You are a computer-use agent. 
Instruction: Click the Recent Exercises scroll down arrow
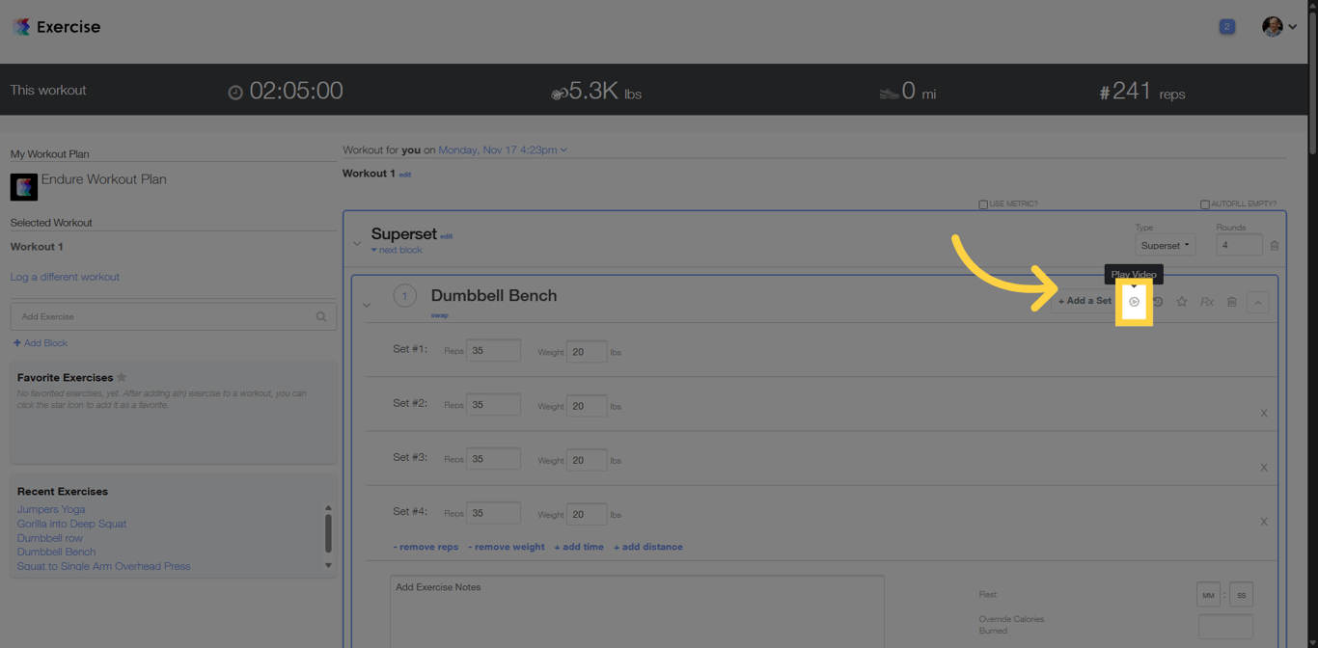point(328,566)
